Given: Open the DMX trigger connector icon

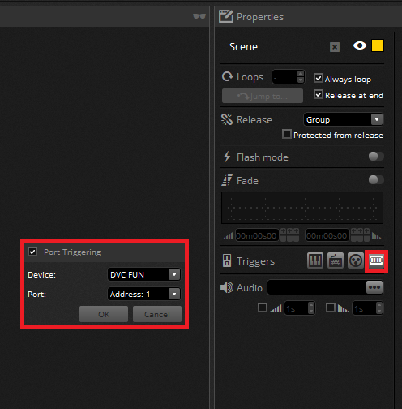Looking at the screenshot, I should coord(356,260).
